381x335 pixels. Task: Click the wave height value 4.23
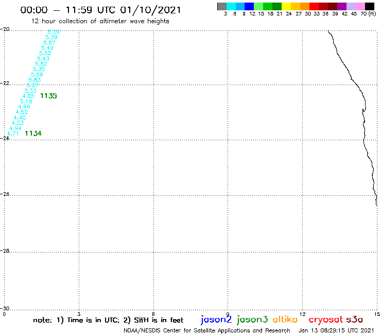[x=18, y=123]
